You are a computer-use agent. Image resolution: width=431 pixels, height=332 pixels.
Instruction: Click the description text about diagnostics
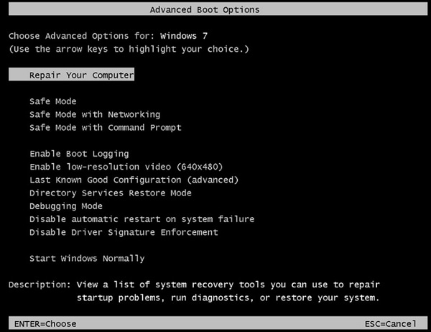226,298
